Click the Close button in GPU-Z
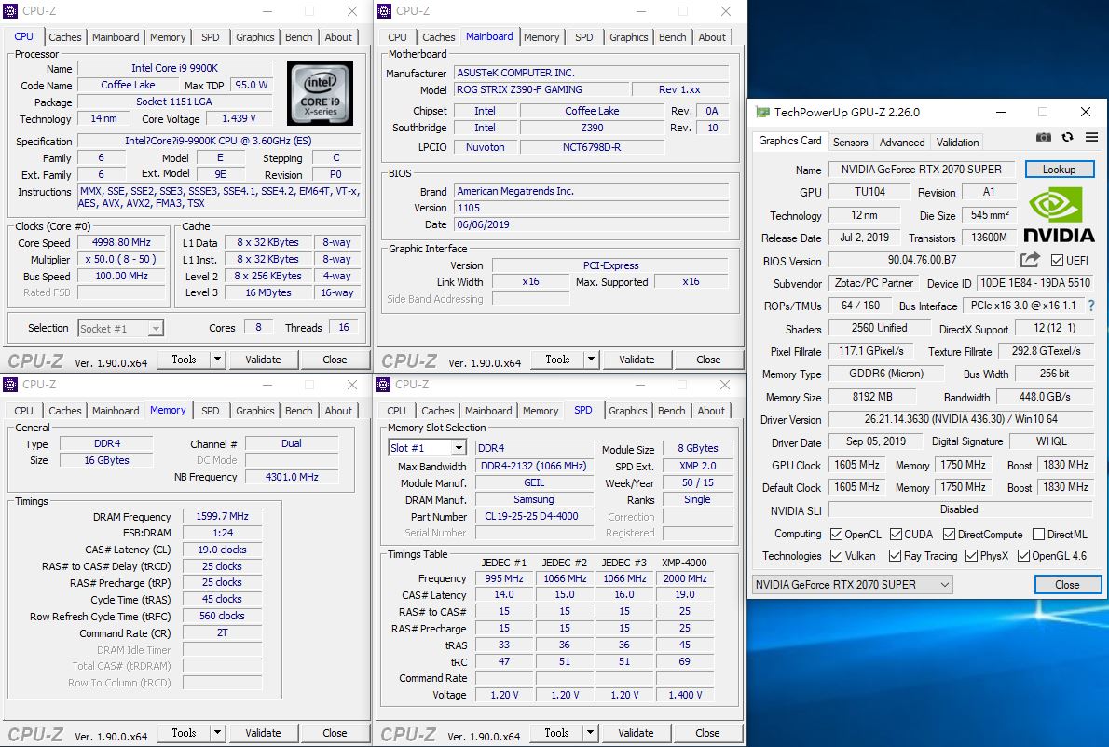This screenshot has height=747, width=1109. pyautogui.click(x=1067, y=584)
